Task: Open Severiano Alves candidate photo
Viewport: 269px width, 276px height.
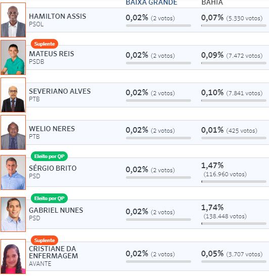Action: (x=13, y=95)
